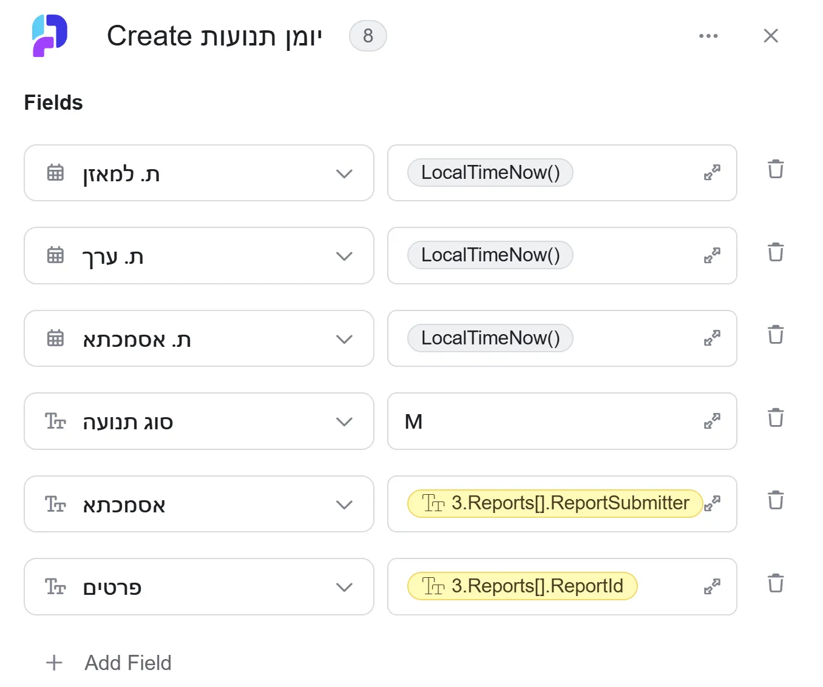This screenshot has width=823, height=687.
Task: Expand the ת. ערך value editor
Action: (x=712, y=255)
